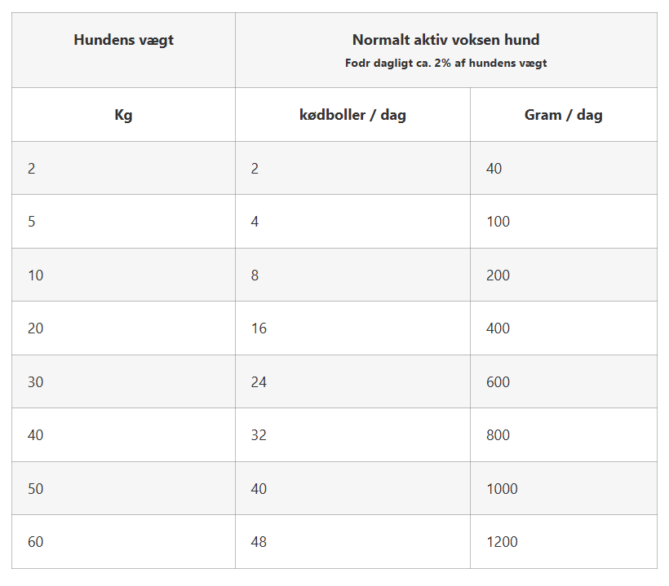The height and width of the screenshot is (586, 669).
Task: Click the 32 kødboller cell
Action: [x=352, y=435]
